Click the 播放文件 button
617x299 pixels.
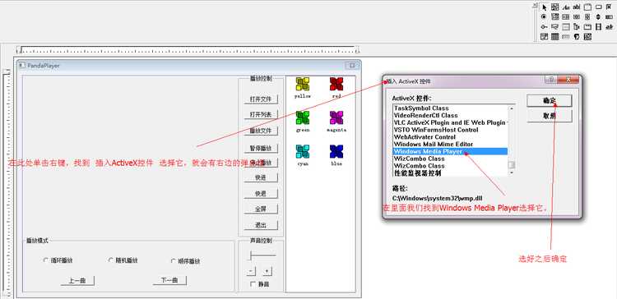click(261, 131)
